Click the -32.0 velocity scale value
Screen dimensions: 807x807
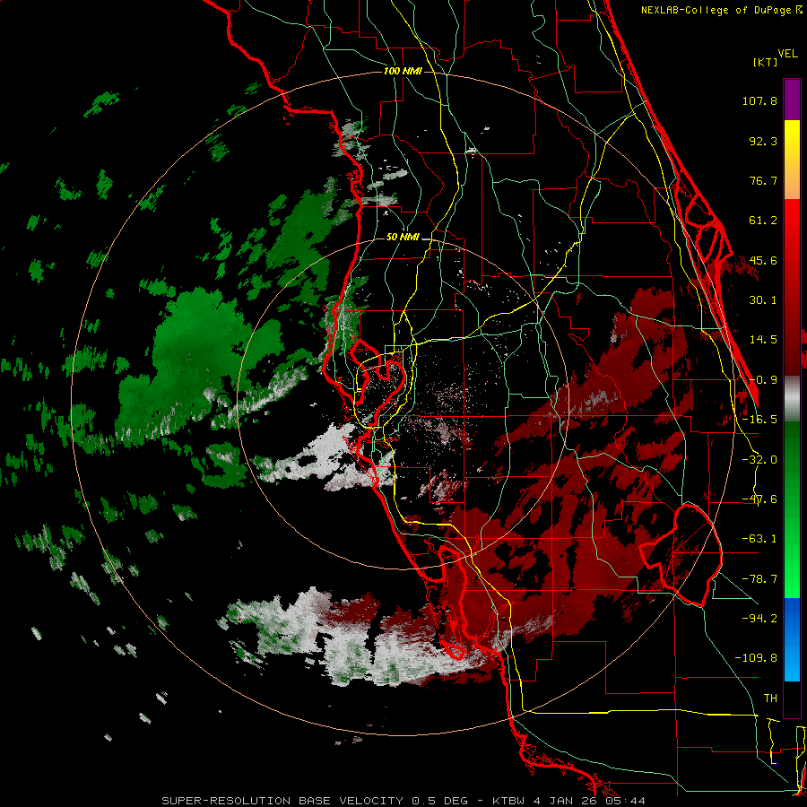[x=759, y=460]
